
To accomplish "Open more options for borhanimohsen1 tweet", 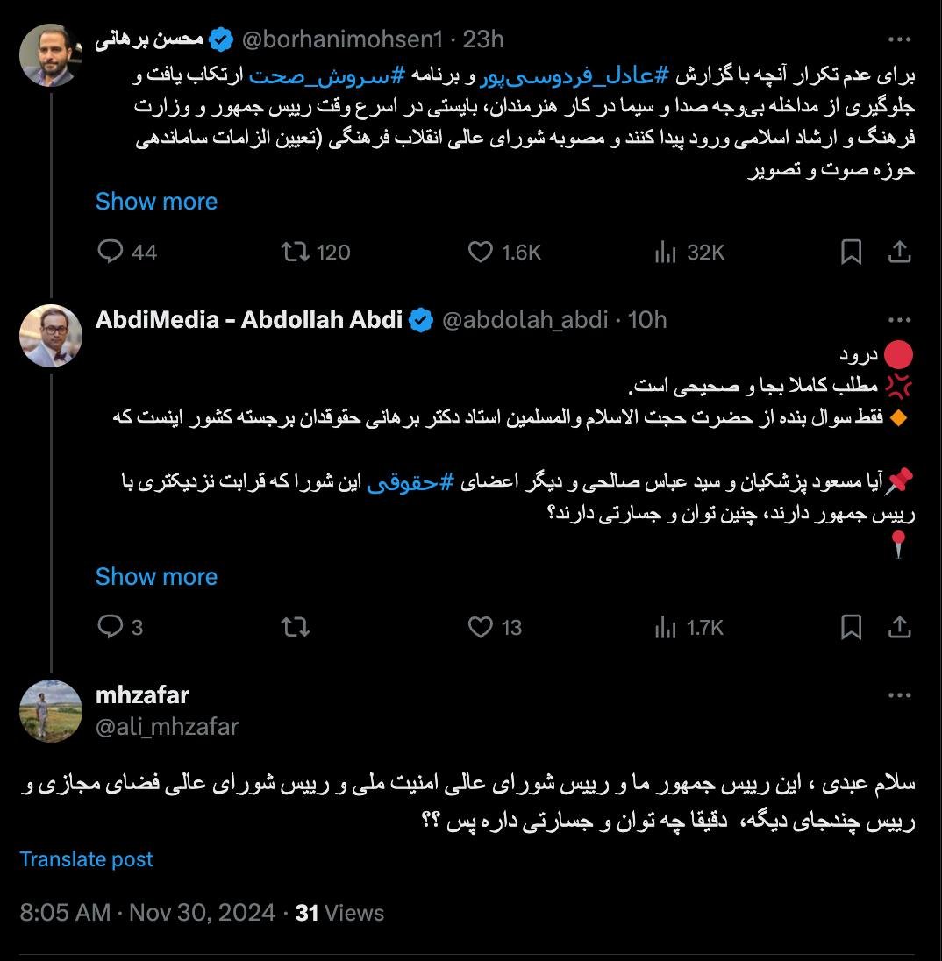I will (899, 39).
